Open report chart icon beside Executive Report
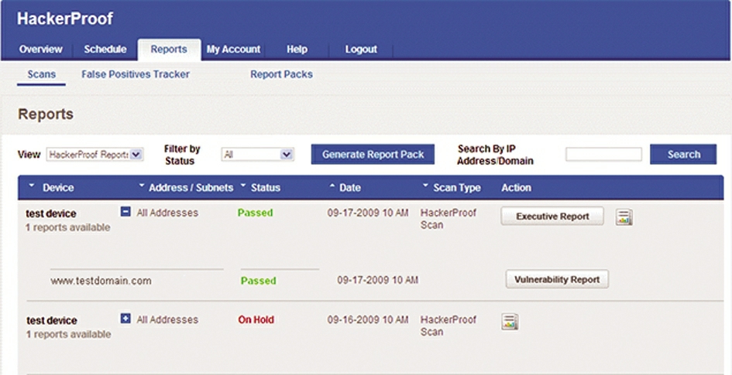Screen dimensions: 732x375 tap(624, 217)
